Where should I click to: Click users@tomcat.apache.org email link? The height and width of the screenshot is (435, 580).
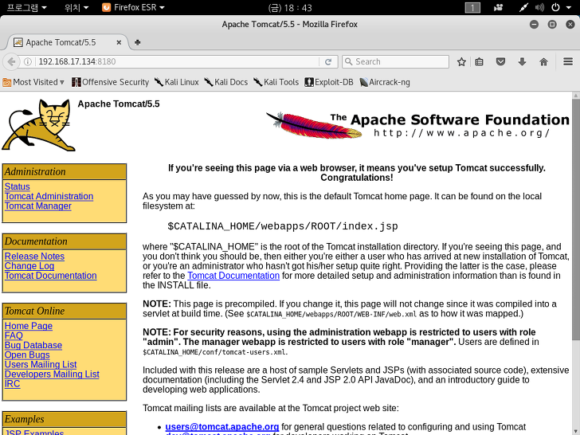(222, 426)
